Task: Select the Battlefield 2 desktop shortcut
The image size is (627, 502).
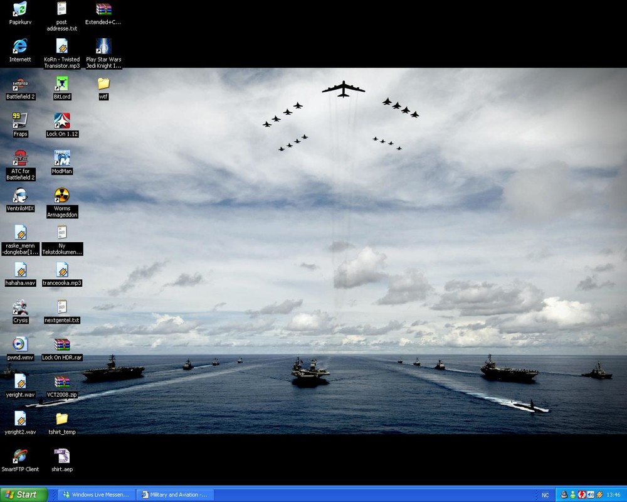Action: (x=20, y=84)
